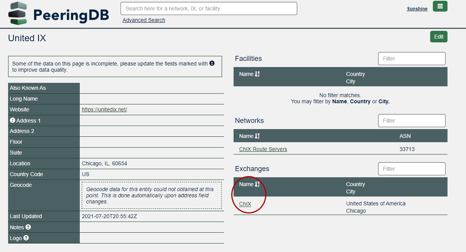Click the Edit button
The height and width of the screenshot is (252, 466).
coord(439,37)
